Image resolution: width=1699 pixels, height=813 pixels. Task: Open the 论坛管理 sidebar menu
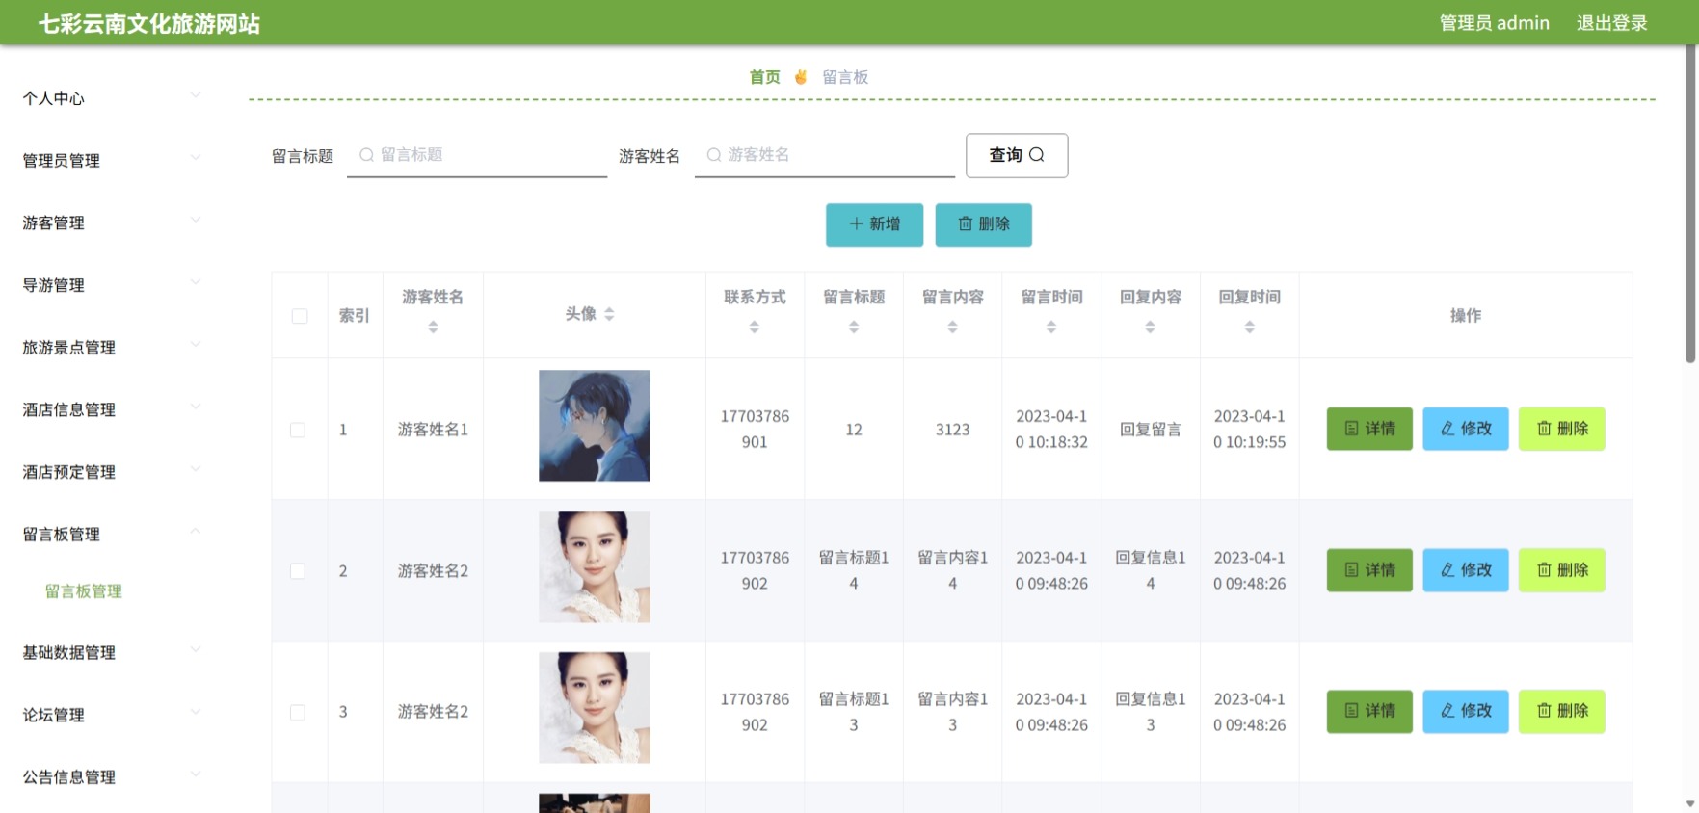pos(111,715)
